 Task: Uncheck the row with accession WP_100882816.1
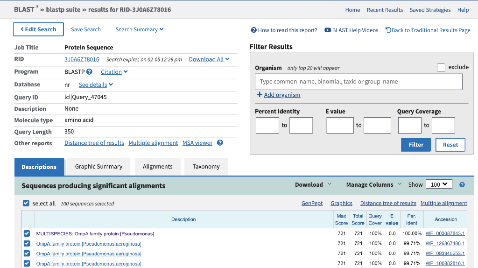coord(27,263)
